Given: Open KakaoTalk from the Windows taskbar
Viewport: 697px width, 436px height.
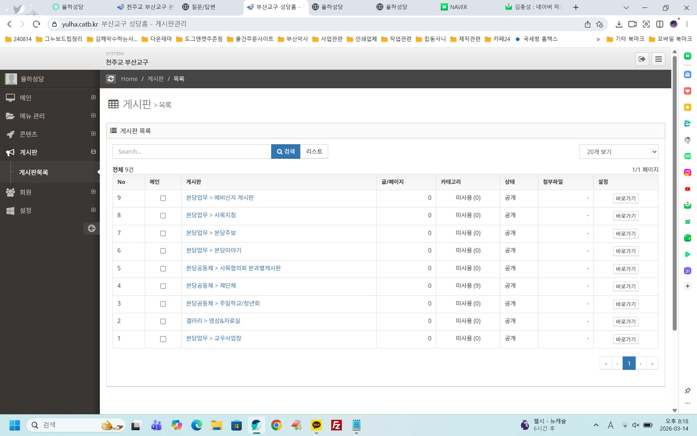Looking at the screenshot, I should click(316, 425).
